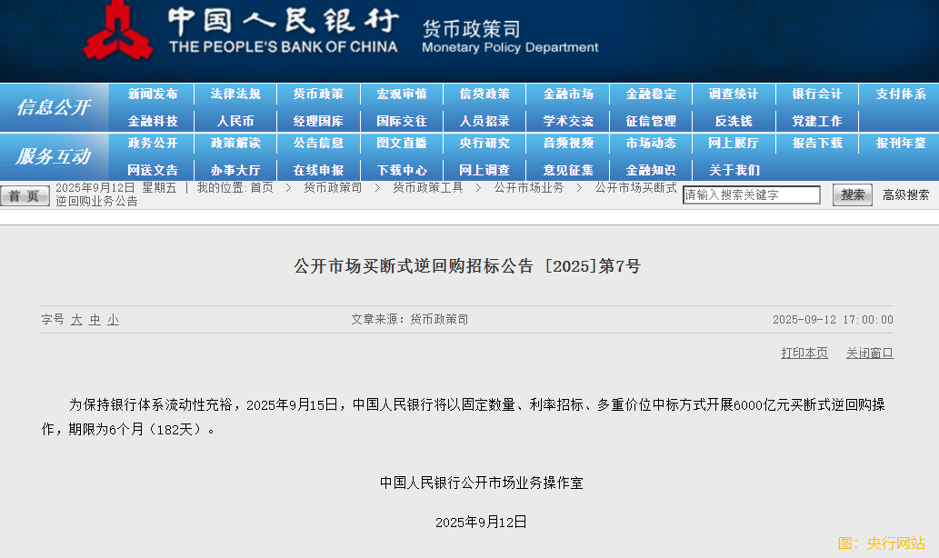Open 网上调查 navigation item

click(x=484, y=170)
